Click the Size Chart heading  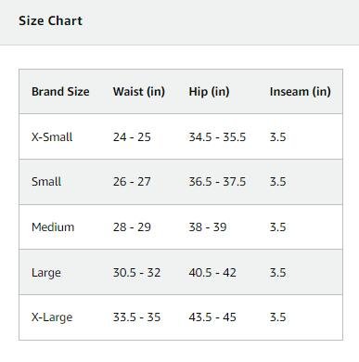point(50,21)
